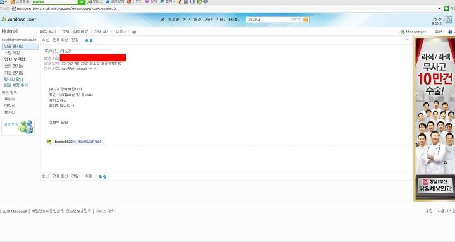
Task: Click 회신 below the message
Action: coord(45,176)
